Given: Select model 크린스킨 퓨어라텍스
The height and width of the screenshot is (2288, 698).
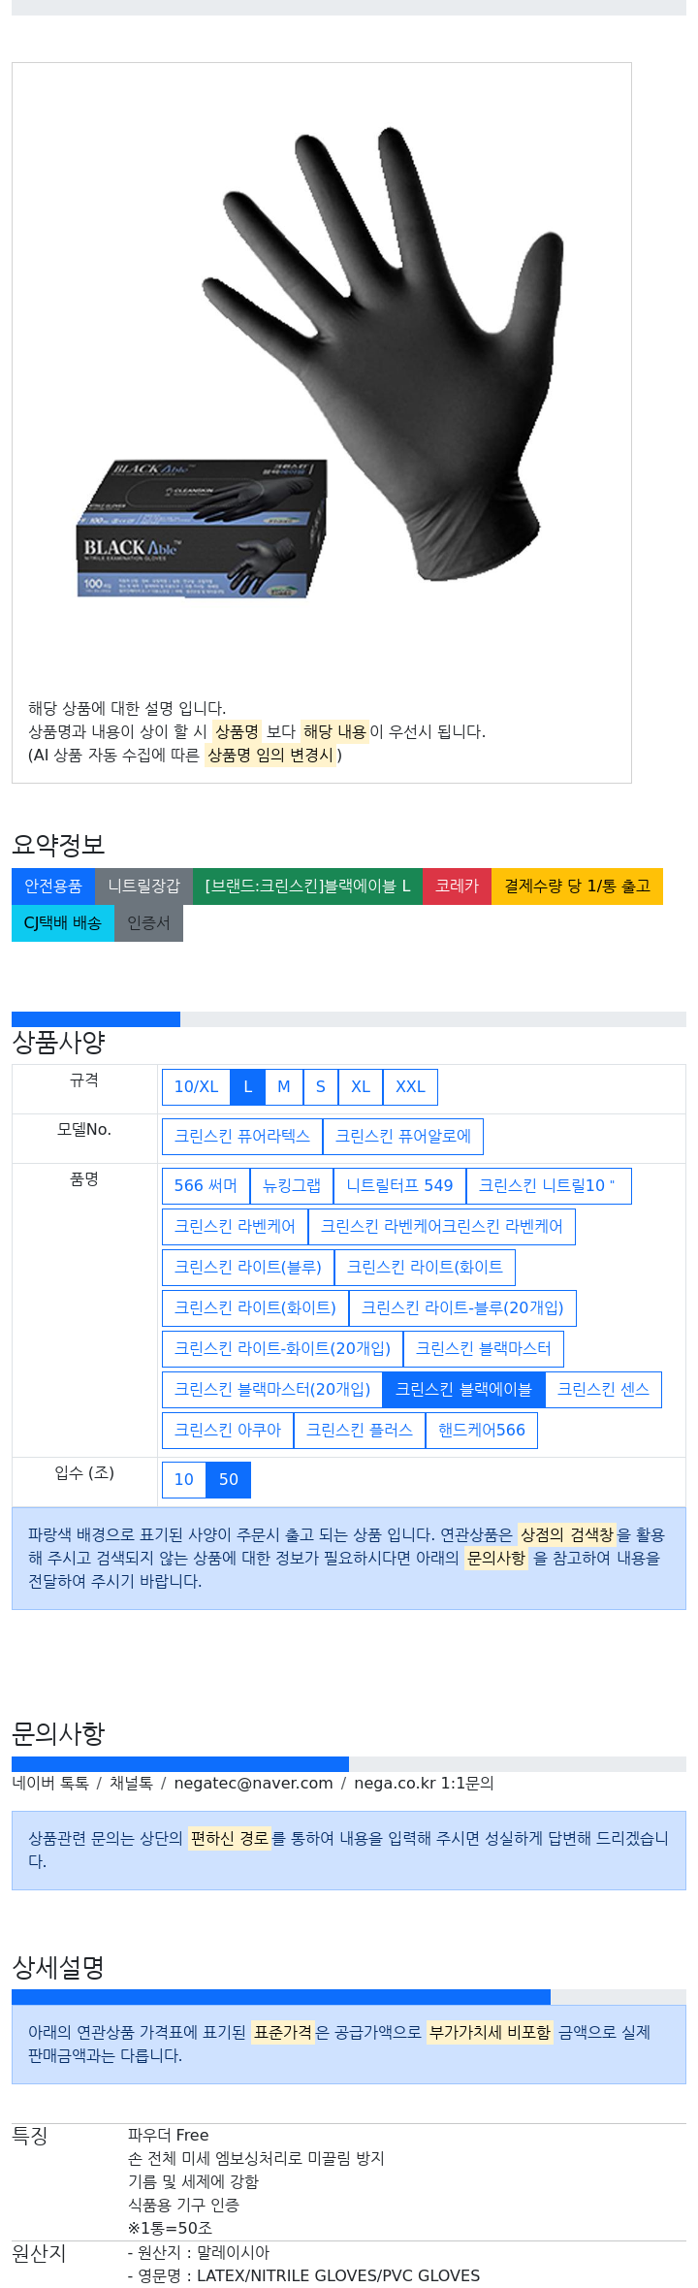Looking at the screenshot, I should [242, 1137].
